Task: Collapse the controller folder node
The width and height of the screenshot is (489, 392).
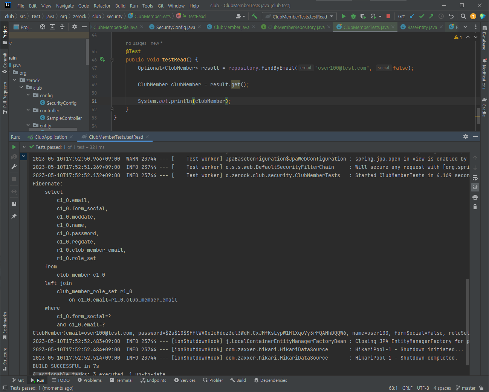Action: tap(28, 110)
